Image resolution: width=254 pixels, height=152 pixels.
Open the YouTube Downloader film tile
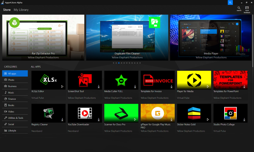pyautogui.click(x=85, y=113)
